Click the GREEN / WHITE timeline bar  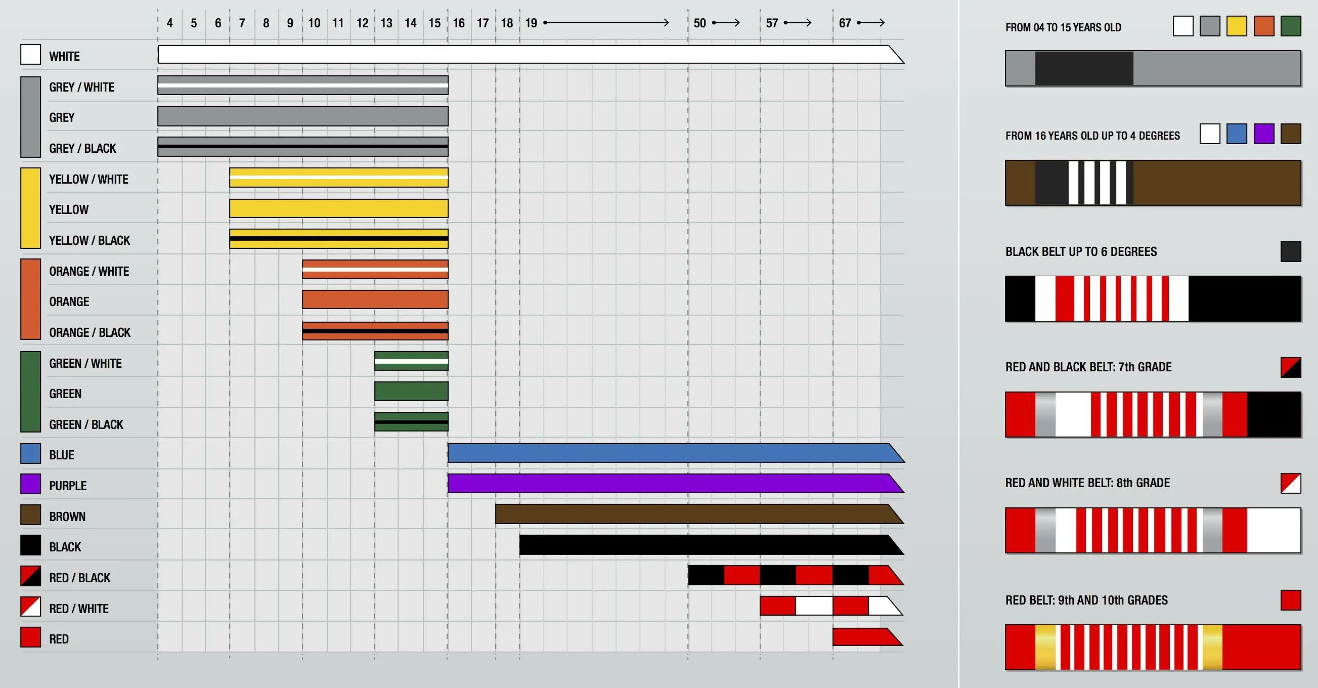point(411,361)
